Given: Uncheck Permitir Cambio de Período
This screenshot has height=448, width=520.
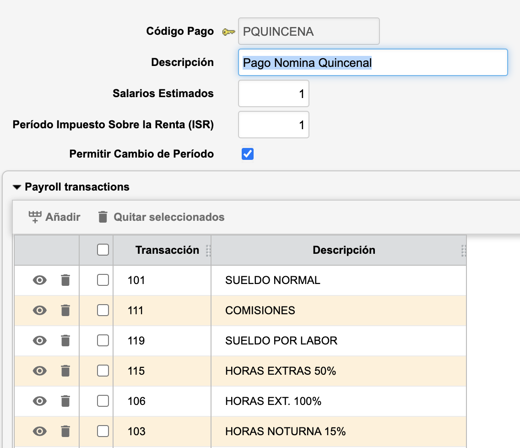Looking at the screenshot, I should pos(248,154).
